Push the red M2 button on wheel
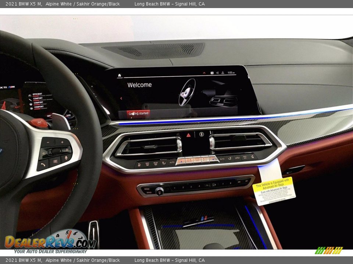This screenshot has height=264, width=353. tap(39, 122)
